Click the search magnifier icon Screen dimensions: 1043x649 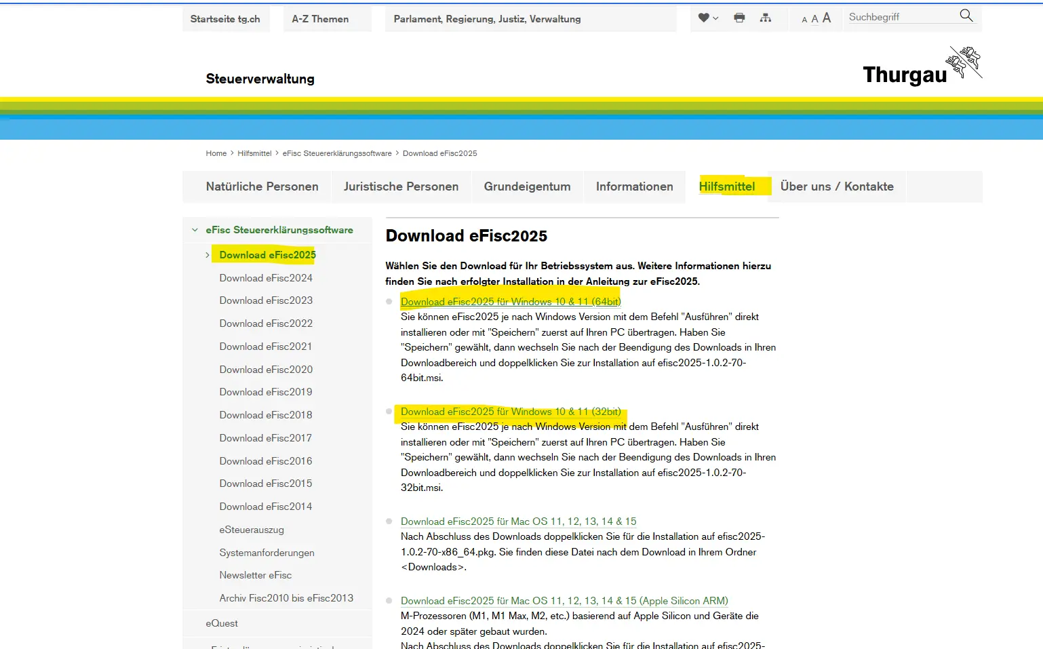966,15
